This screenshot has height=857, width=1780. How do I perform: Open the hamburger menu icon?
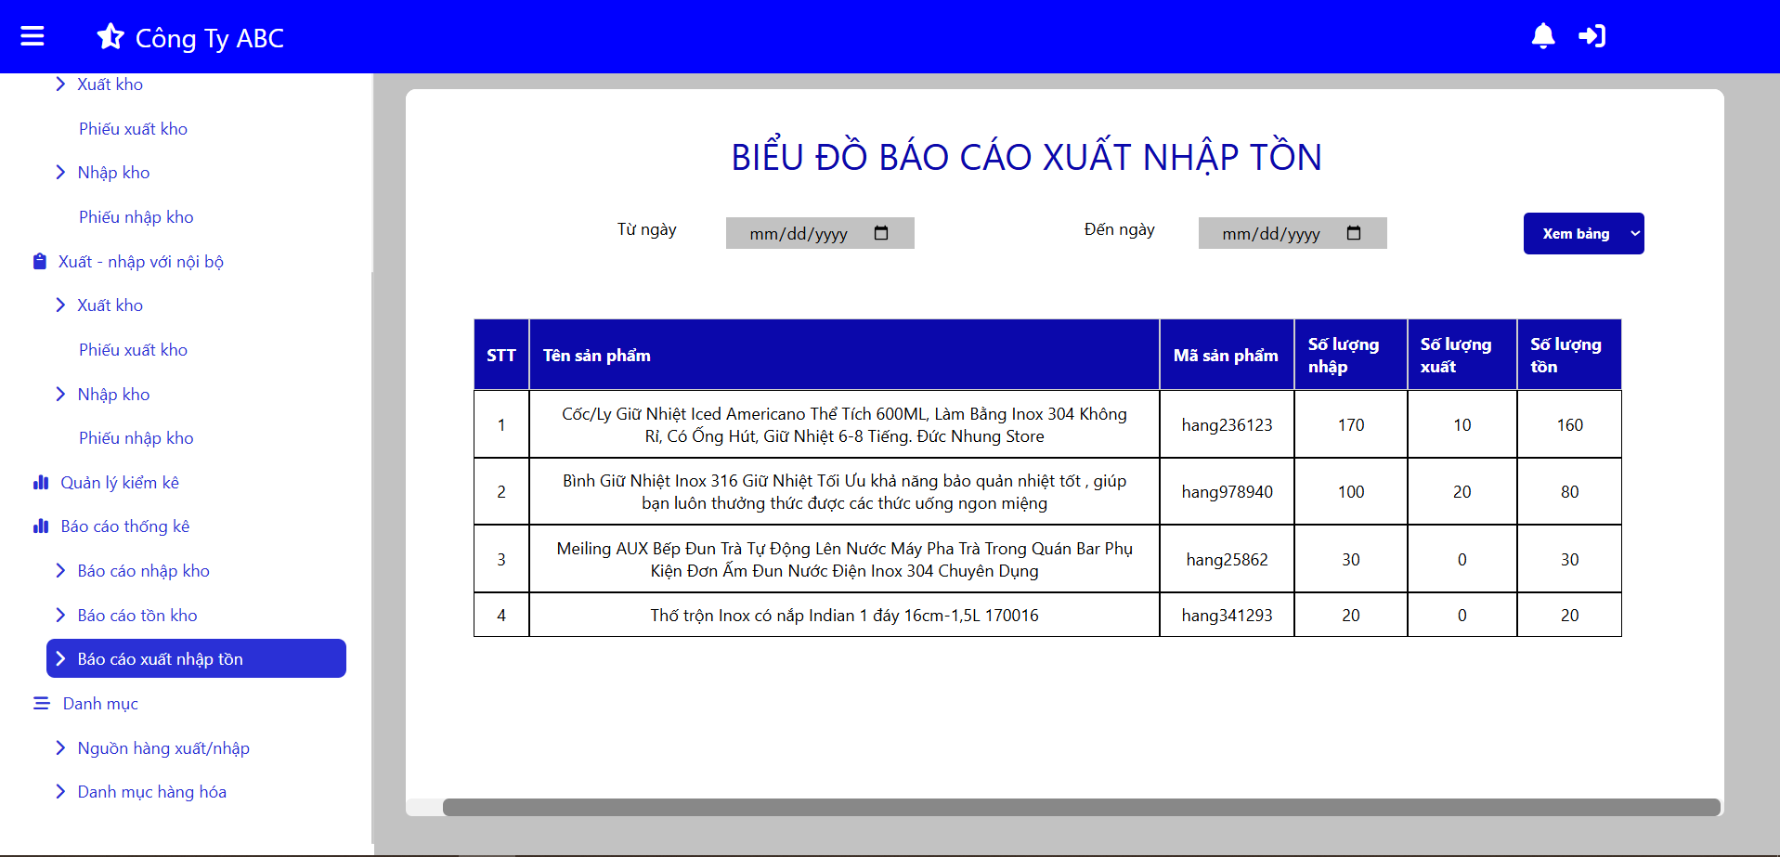[x=32, y=36]
